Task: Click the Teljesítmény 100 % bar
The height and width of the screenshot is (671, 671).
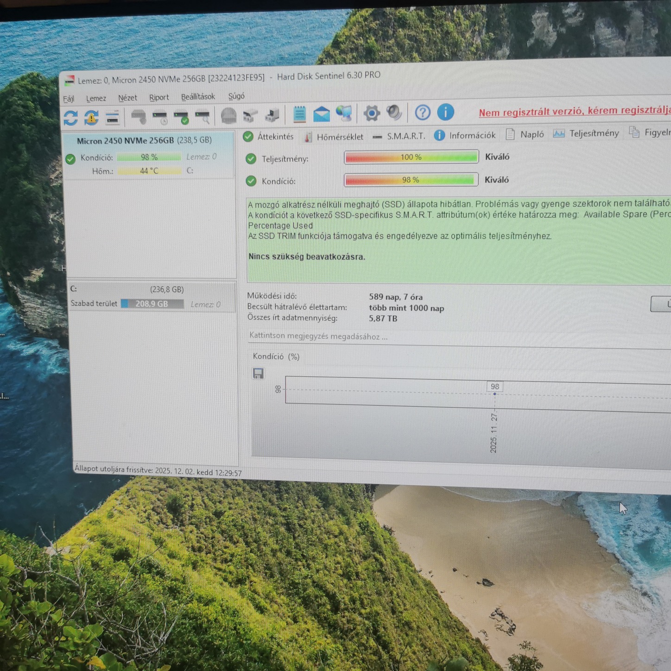Action: (x=411, y=157)
